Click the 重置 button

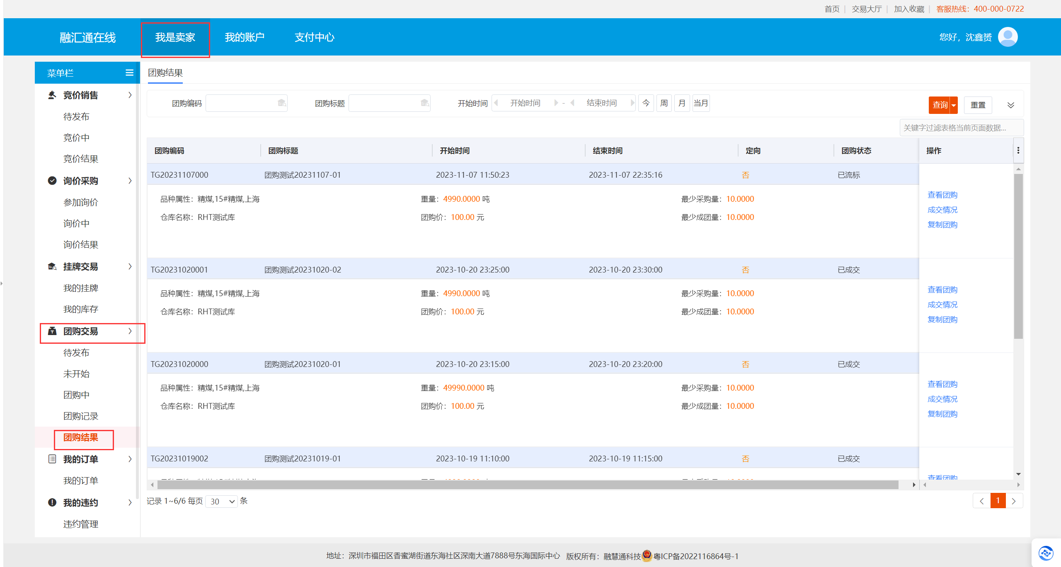click(978, 105)
